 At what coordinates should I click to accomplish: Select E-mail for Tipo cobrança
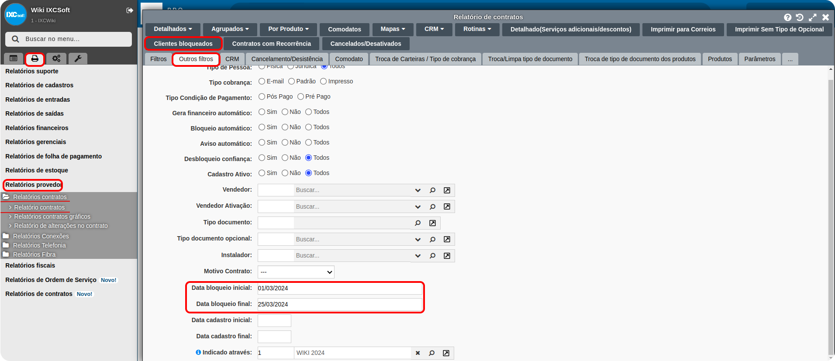pos(262,81)
